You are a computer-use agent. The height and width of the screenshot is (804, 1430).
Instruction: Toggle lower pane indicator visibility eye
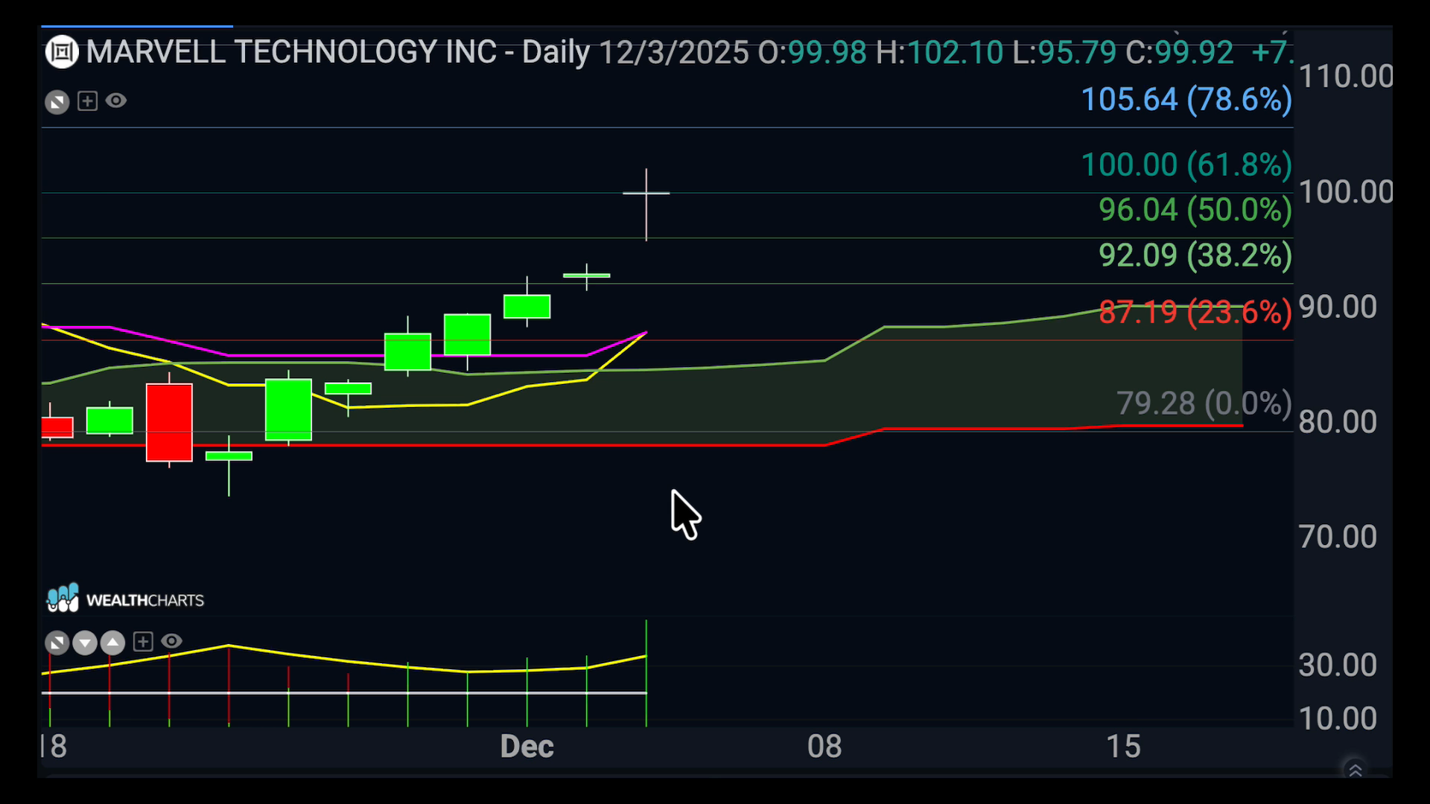(171, 641)
